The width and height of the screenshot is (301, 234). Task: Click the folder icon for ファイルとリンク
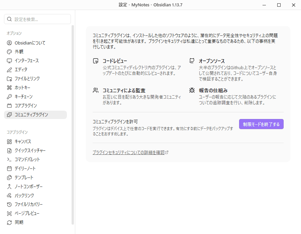pos(9,79)
